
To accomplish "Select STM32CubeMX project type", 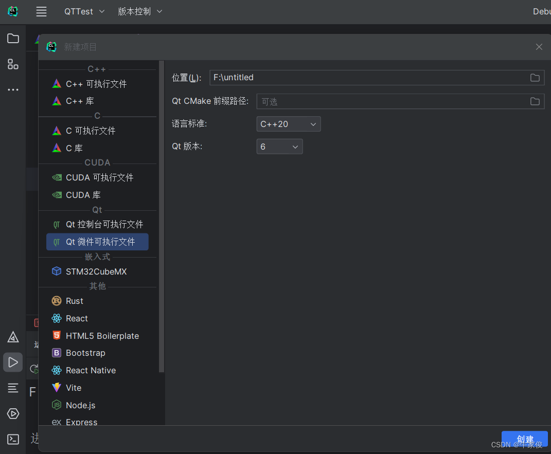I will tap(97, 271).
